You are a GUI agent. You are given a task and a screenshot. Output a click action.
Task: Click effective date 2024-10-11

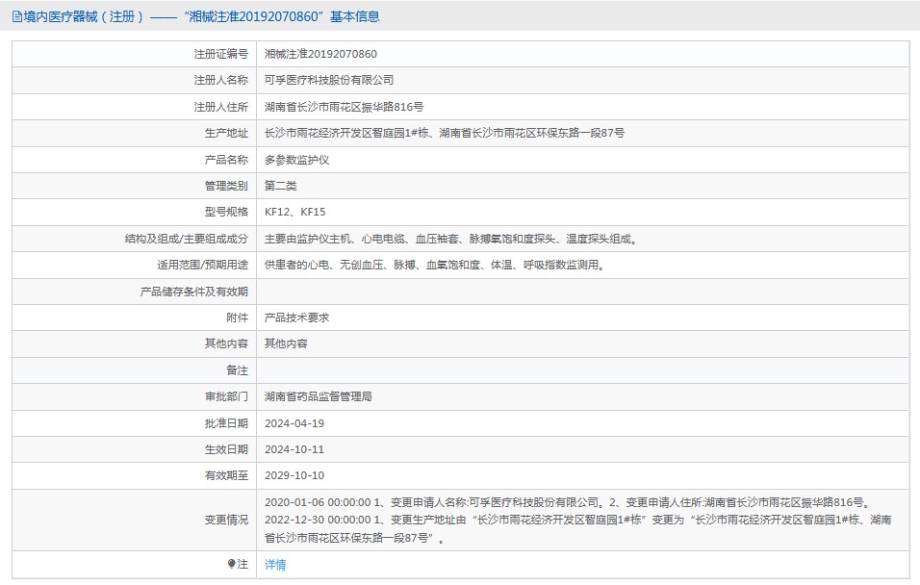pyautogui.click(x=294, y=449)
